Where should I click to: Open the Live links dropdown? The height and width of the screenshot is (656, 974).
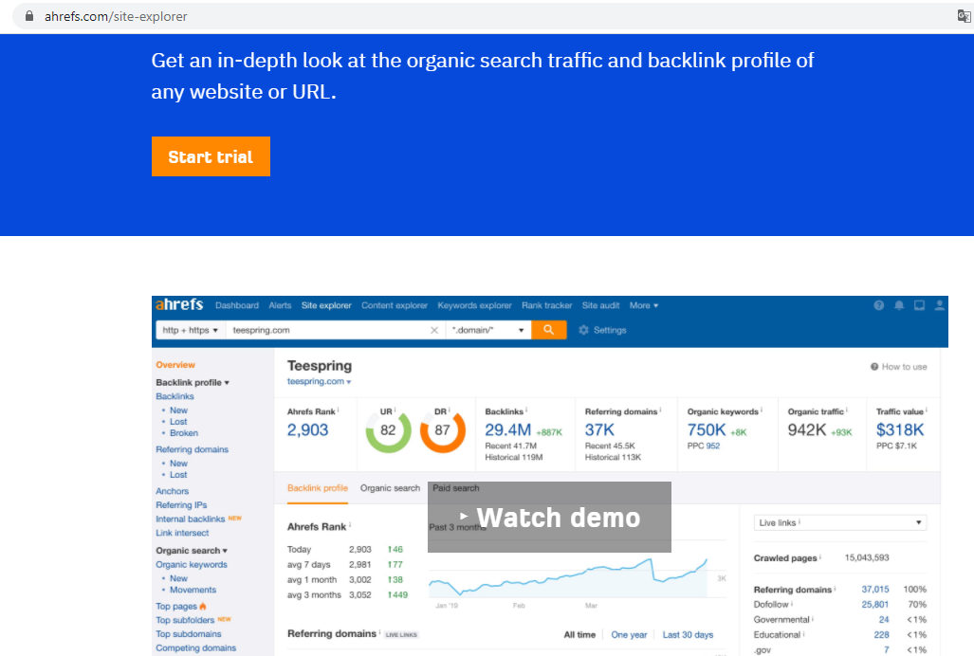pos(840,522)
